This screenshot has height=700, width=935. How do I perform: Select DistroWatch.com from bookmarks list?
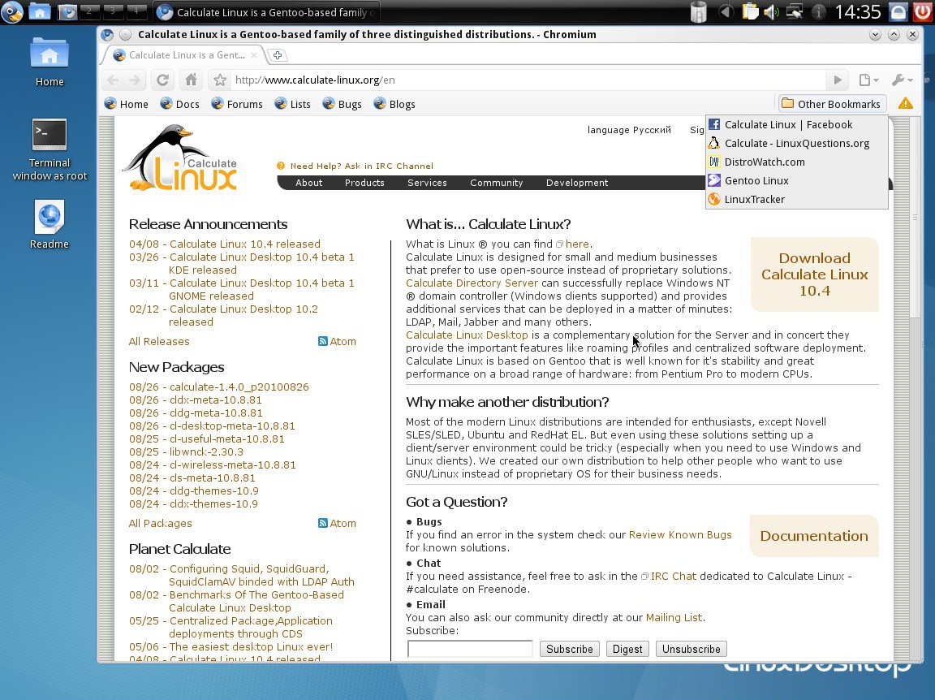point(764,162)
